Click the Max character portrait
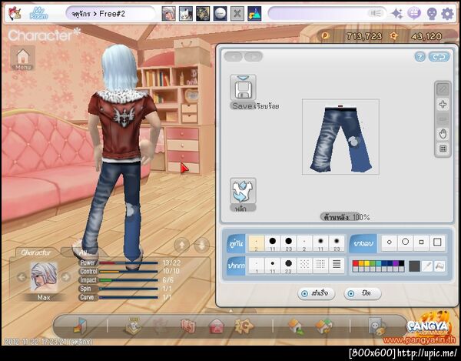Viewport: 461px width, 361px height. coord(44,277)
